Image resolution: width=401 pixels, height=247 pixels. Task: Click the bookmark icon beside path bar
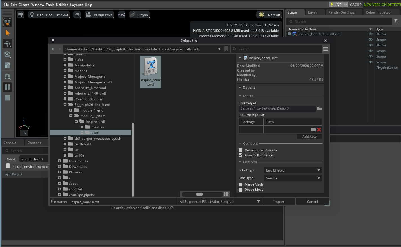click(x=226, y=49)
